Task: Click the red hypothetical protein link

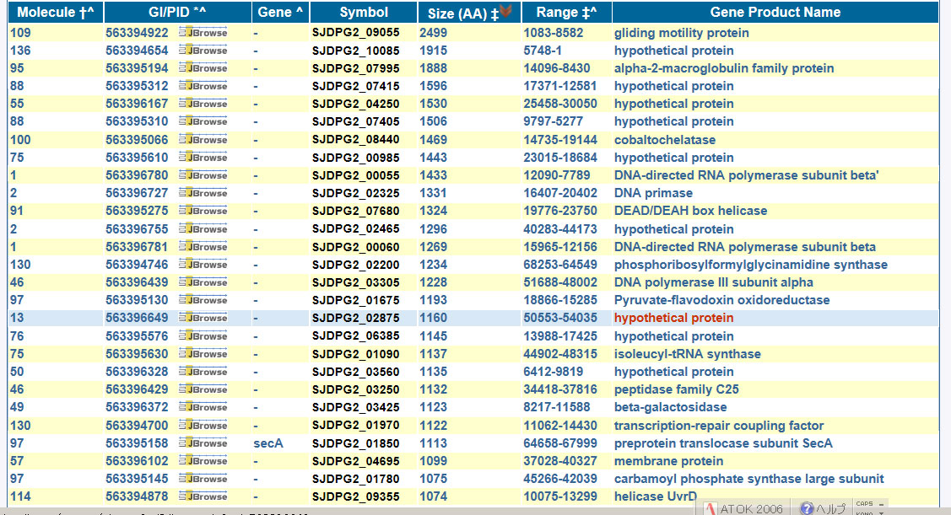Action: [x=673, y=318]
